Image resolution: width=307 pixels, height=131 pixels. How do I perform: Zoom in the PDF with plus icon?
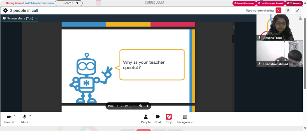(147, 106)
